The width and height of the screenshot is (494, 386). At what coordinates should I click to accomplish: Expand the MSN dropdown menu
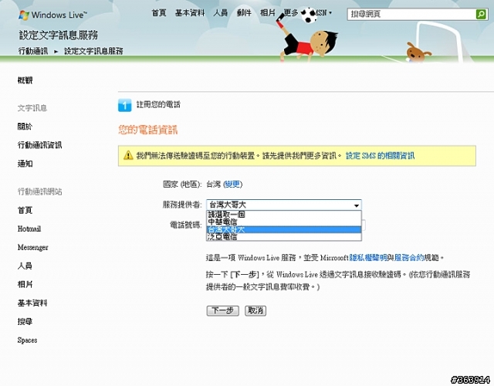tap(323, 13)
